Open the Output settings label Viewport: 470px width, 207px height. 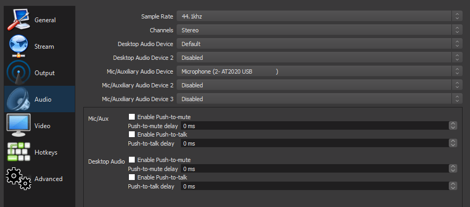[45, 73]
